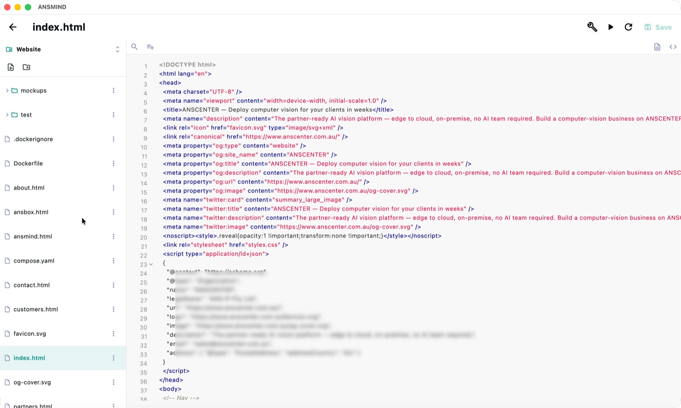681x408 pixels.
Task: Select the highlighted index.html file
Action: (63, 358)
